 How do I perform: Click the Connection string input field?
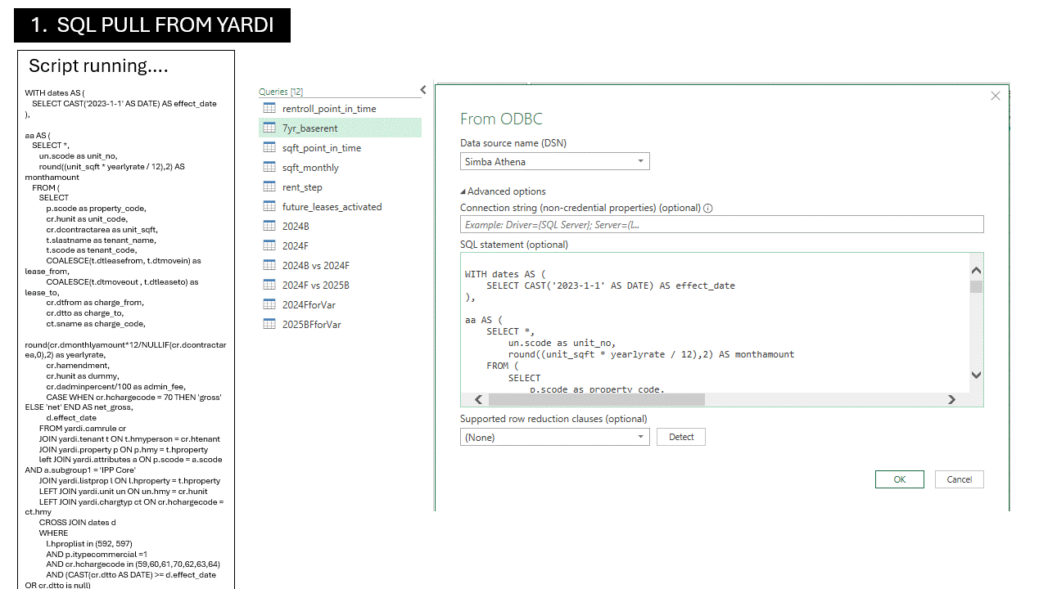coord(721,224)
